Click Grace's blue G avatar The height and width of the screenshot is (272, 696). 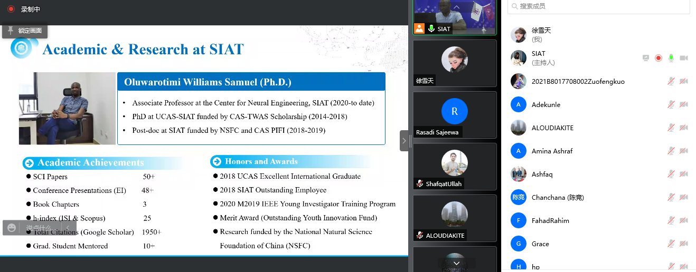coord(519,244)
